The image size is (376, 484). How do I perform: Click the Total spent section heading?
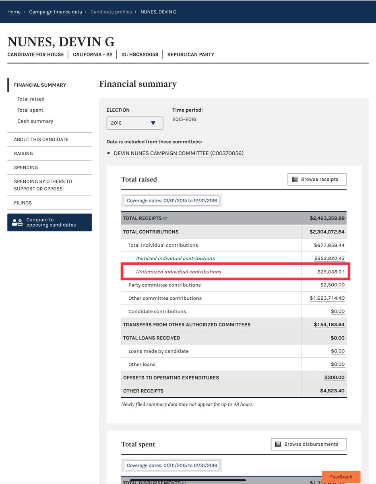[138, 444]
